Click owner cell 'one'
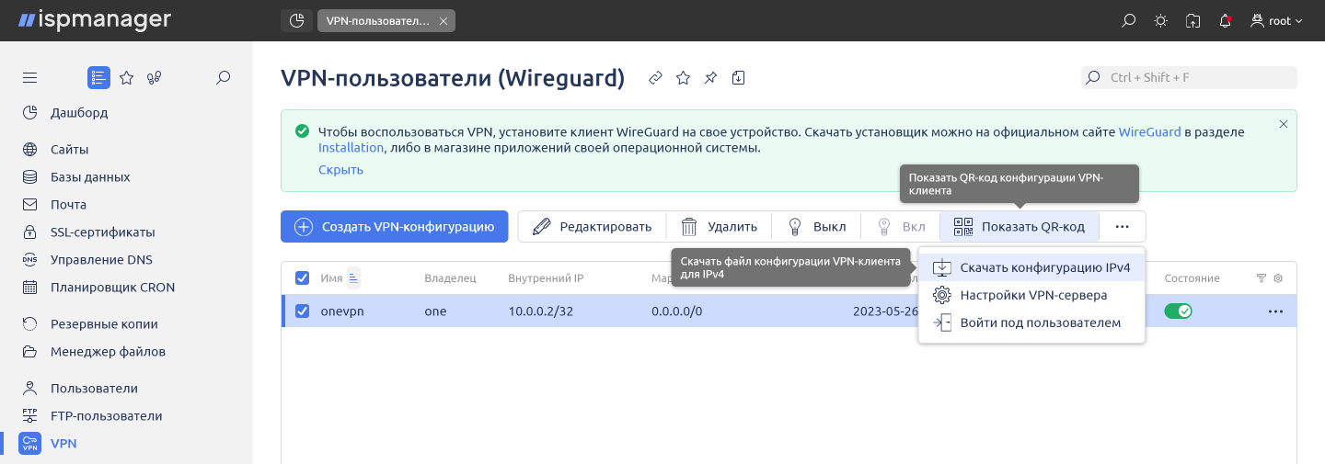 435,311
